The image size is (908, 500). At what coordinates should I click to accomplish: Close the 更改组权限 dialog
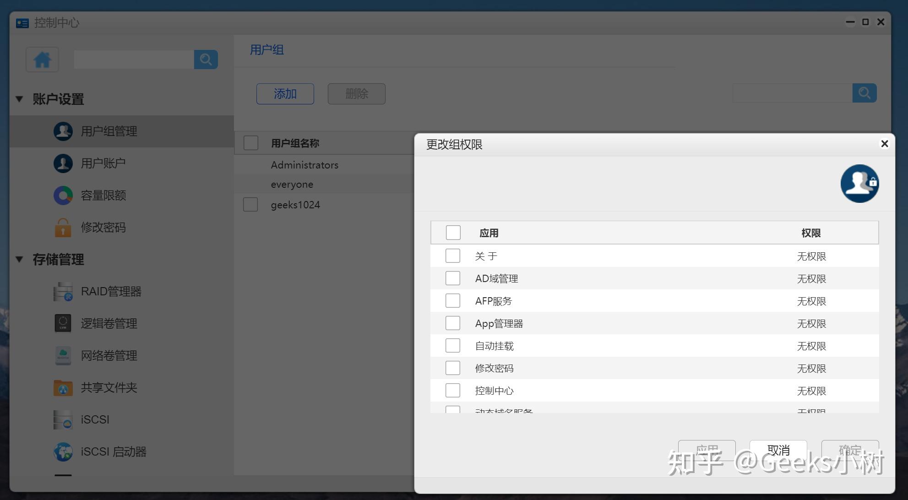[885, 144]
